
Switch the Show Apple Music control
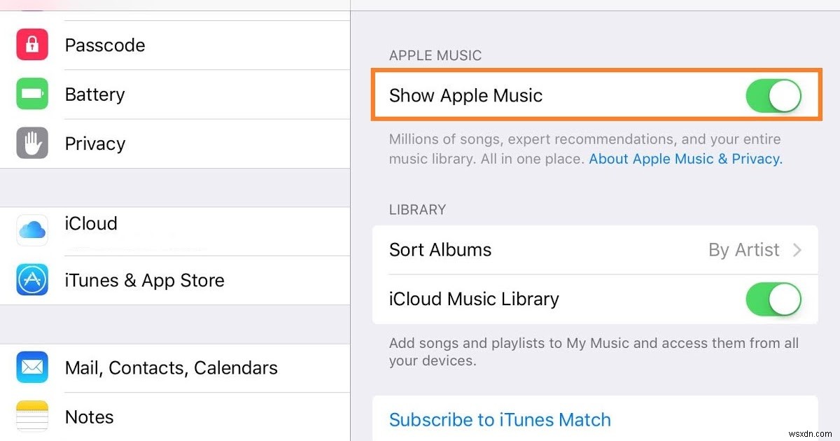click(773, 96)
